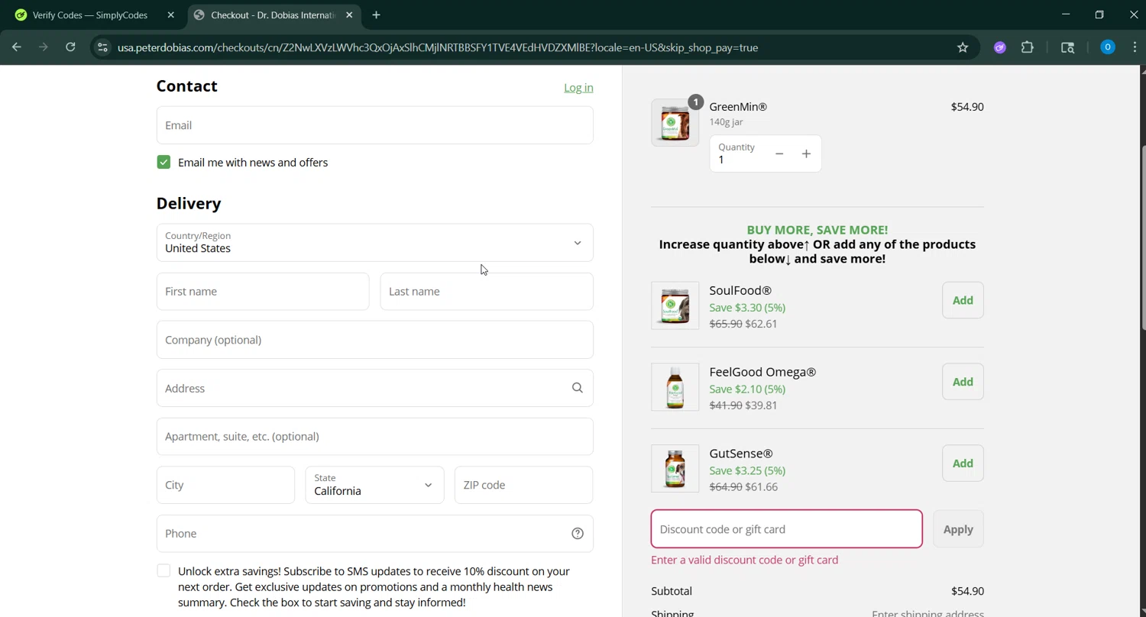
Task: Open the purple extension icon in toolbar
Action: click(x=1000, y=47)
